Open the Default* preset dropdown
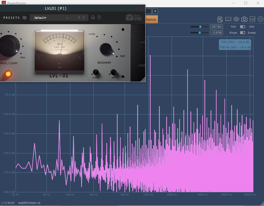The width and height of the screenshot is (264, 206). 51,18
